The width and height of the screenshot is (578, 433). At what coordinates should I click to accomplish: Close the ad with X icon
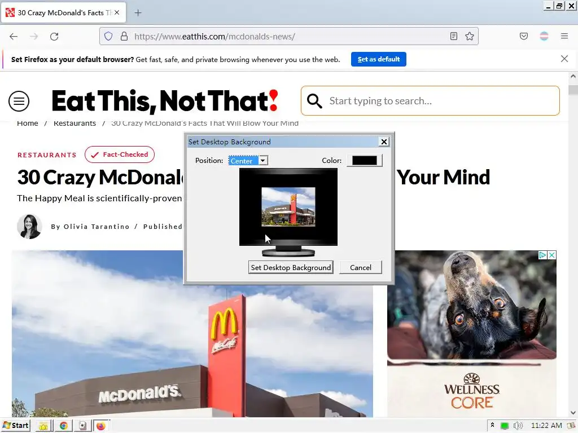(552, 255)
